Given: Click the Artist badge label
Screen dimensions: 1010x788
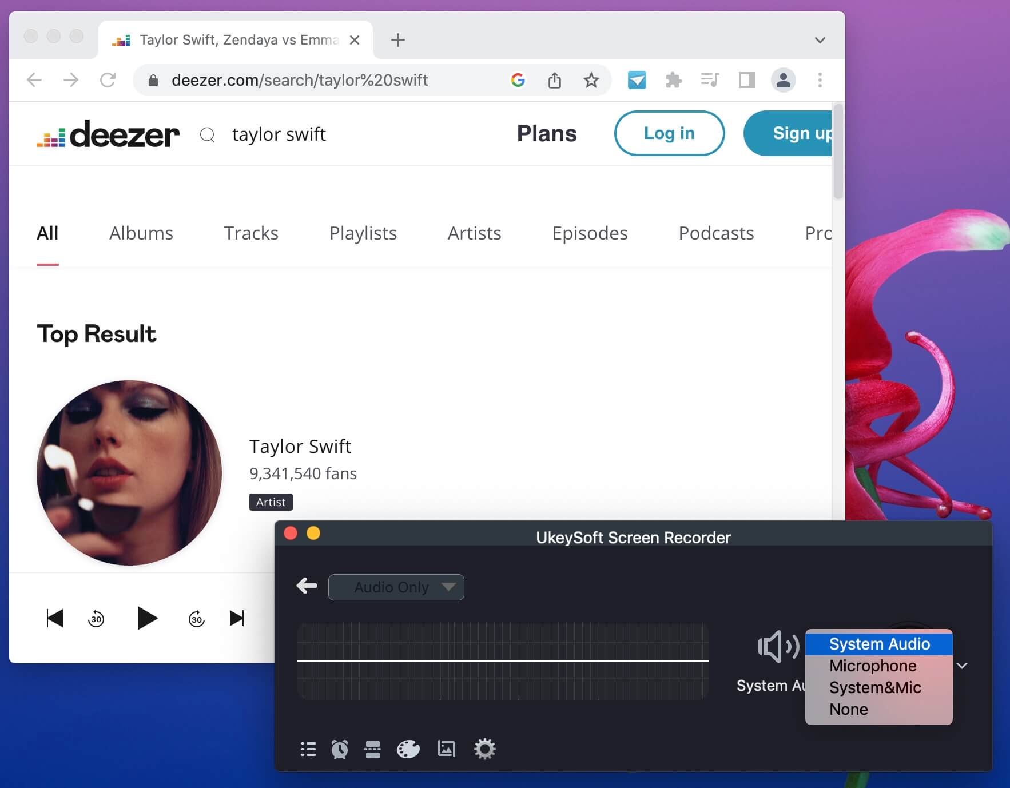Looking at the screenshot, I should pos(271,502).
